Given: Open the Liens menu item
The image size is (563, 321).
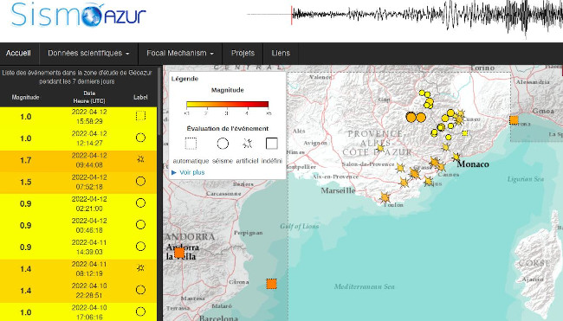Looking at the screenshot, I should coord(281,54).
